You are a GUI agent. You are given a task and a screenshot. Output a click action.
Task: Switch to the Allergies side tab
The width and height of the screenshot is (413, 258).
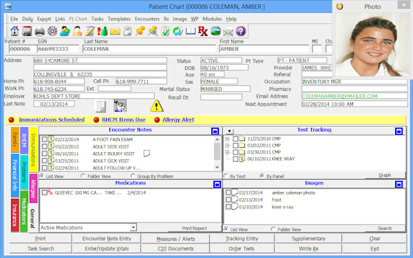33,189
